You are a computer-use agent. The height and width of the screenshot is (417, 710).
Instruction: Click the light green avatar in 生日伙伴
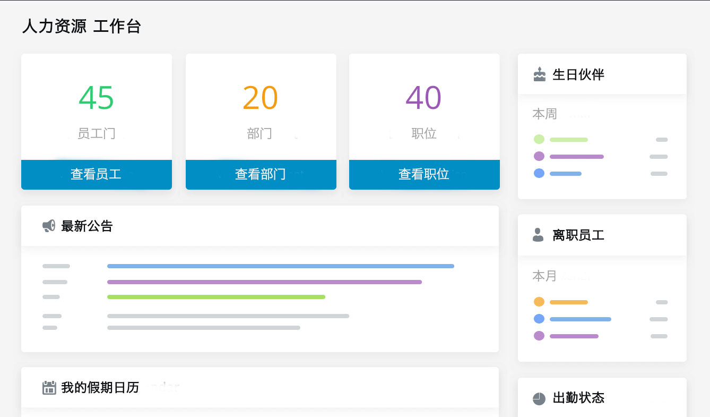539,140
